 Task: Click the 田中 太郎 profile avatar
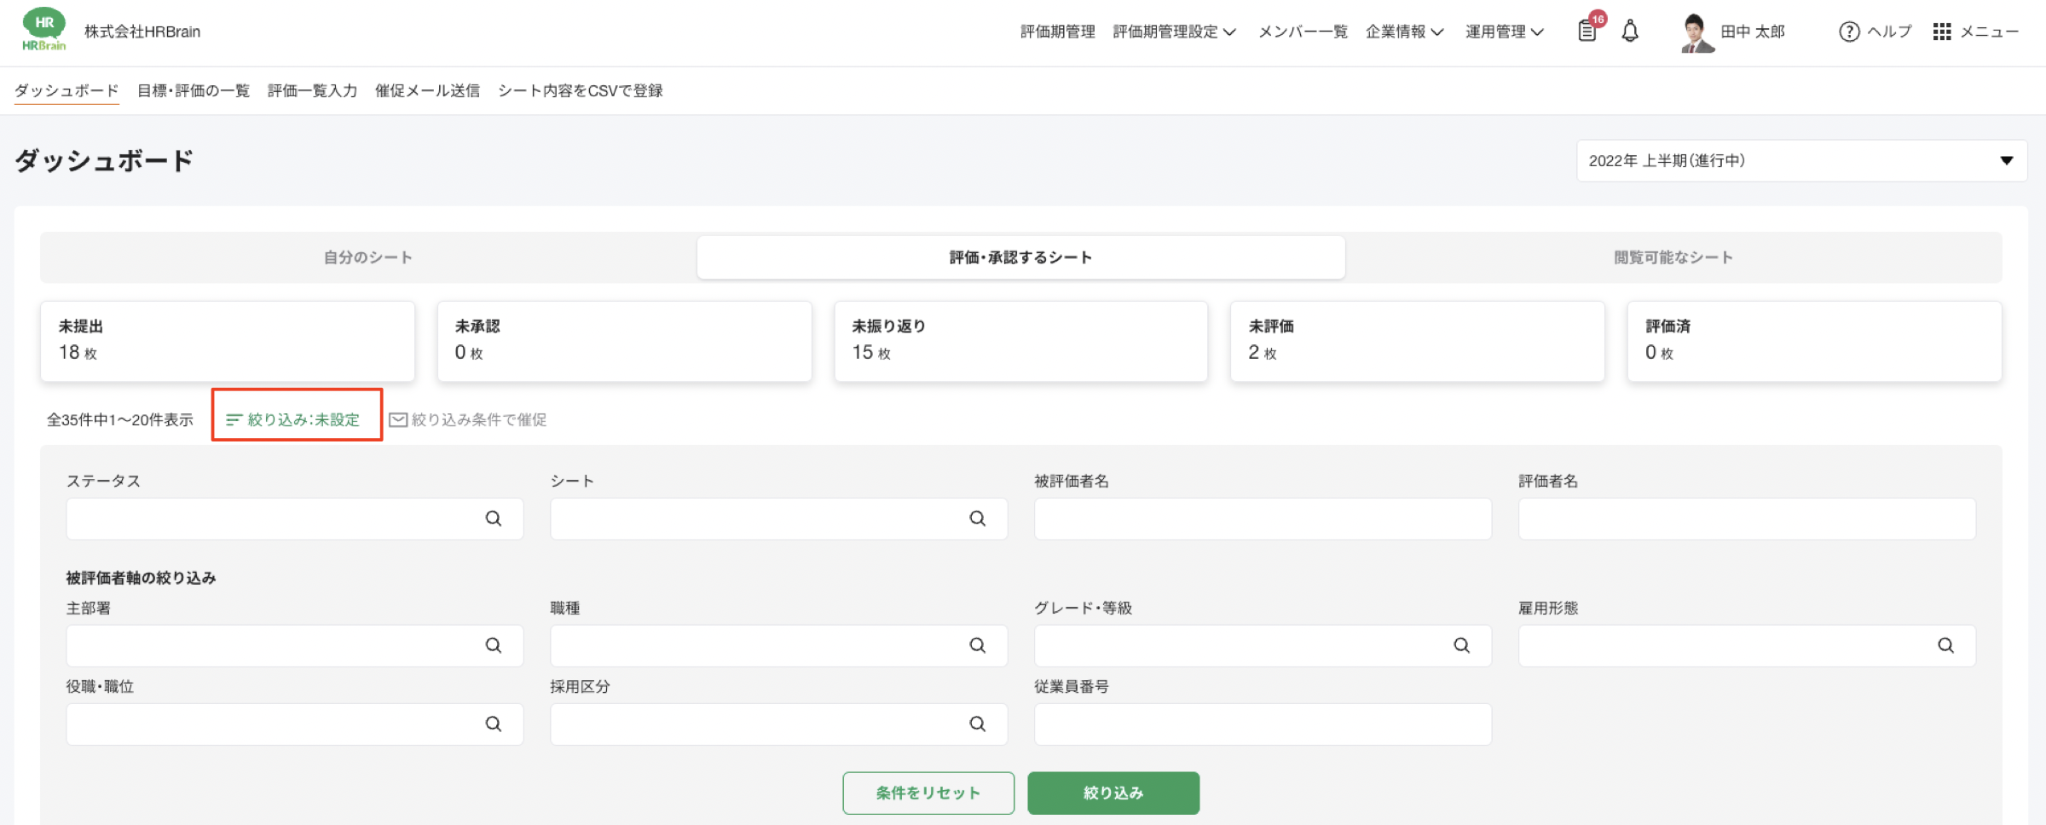[1696, 33]
